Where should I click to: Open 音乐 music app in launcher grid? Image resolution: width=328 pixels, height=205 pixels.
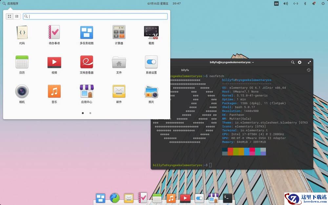[54, 94]
